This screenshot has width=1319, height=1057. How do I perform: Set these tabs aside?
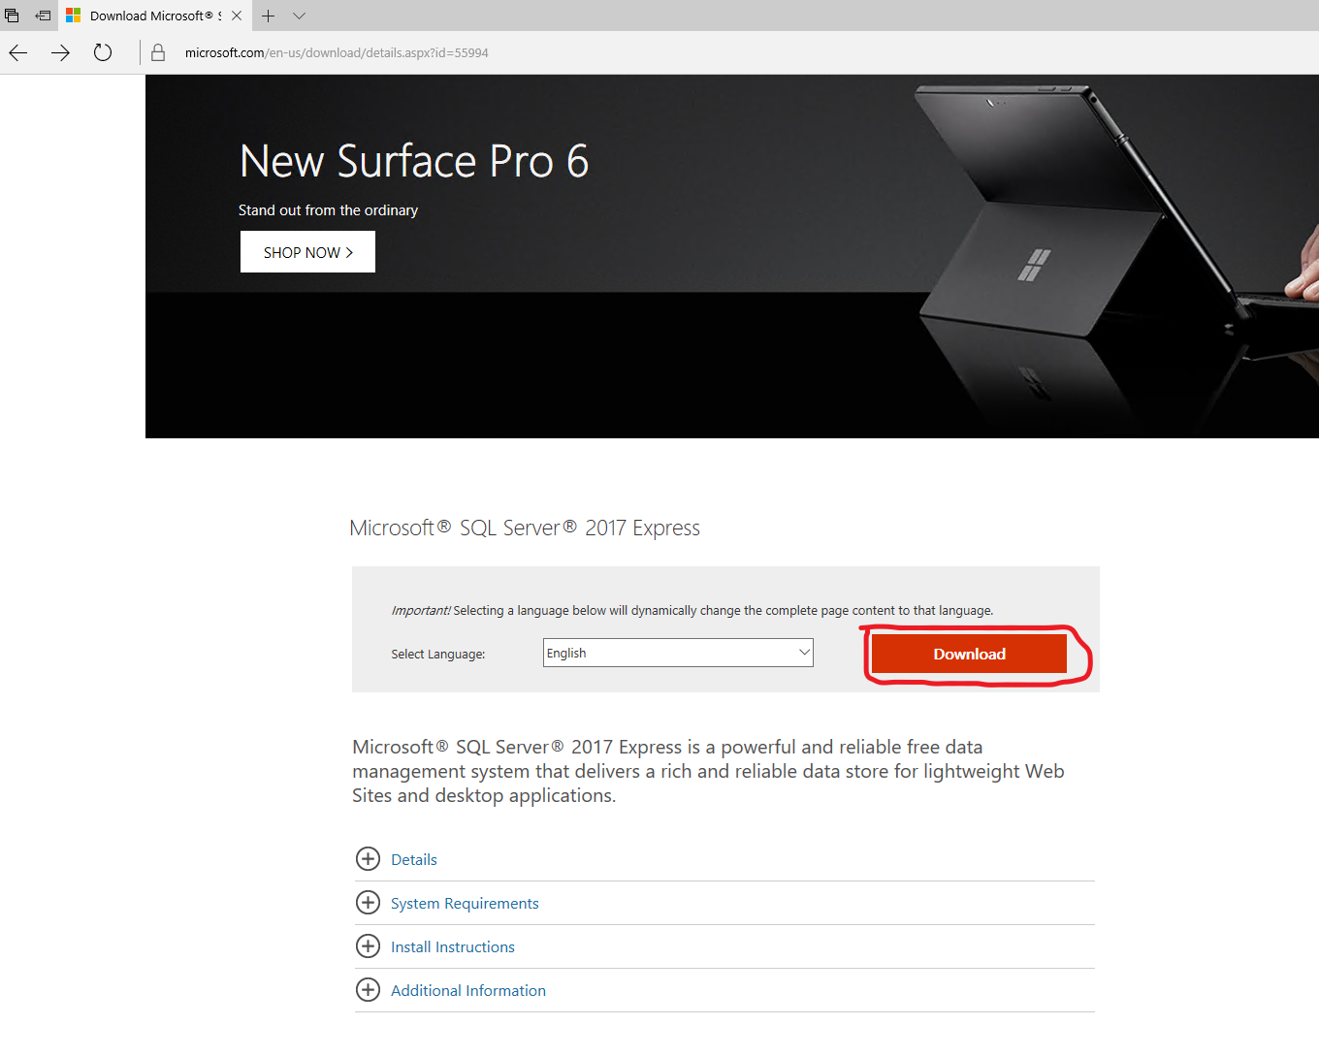pyautogui.click(x=43, y=16)
